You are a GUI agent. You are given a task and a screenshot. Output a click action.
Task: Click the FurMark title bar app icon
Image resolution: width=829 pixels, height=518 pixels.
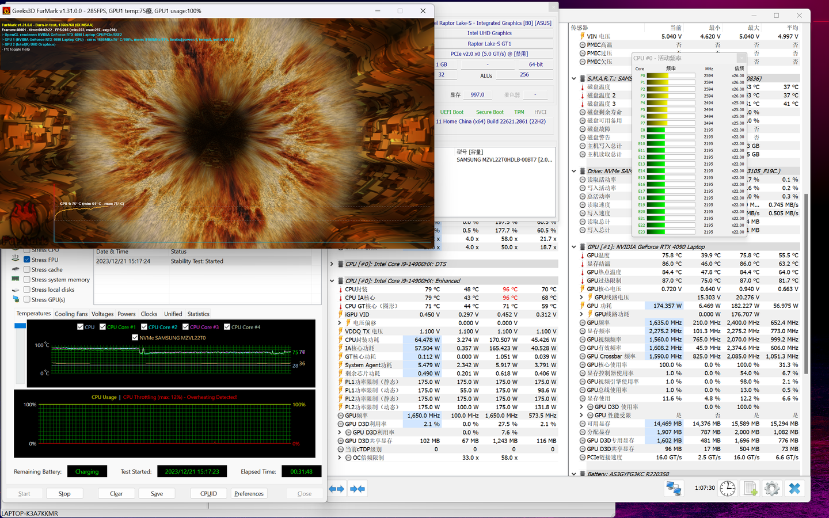coord(7,11)
